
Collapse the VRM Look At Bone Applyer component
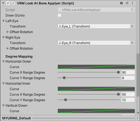[3, 3]
